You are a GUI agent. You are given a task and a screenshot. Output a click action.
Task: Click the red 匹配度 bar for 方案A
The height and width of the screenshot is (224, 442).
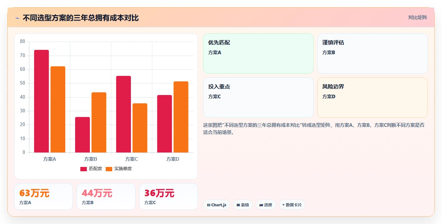(x=42, y=101)
